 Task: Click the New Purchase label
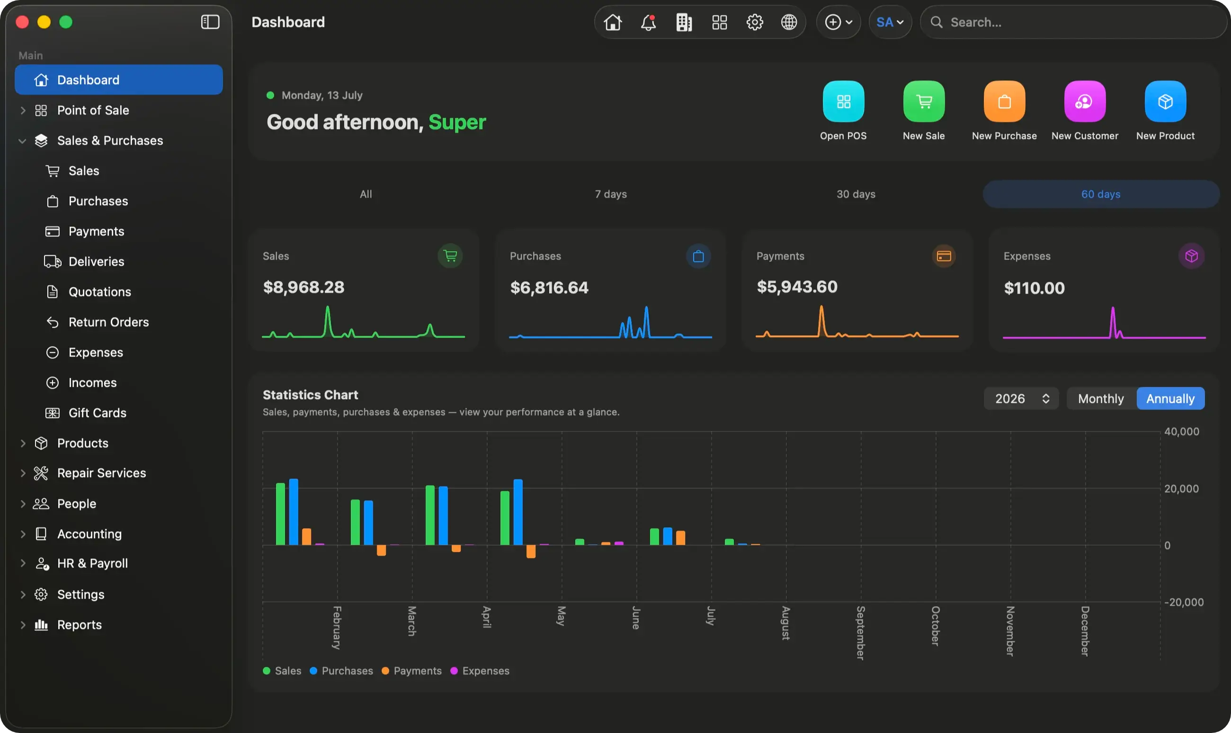point(1004,136)
